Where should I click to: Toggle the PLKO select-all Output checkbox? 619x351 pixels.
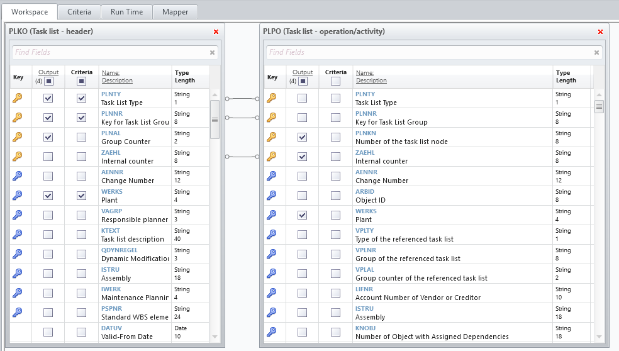(49, 81)
